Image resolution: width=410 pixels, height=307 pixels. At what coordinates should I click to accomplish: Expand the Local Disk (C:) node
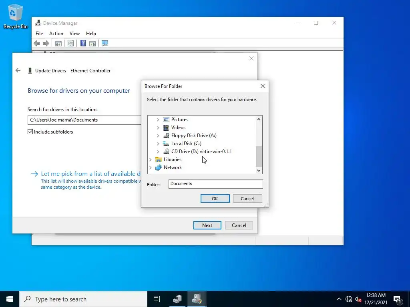(158, 144)
